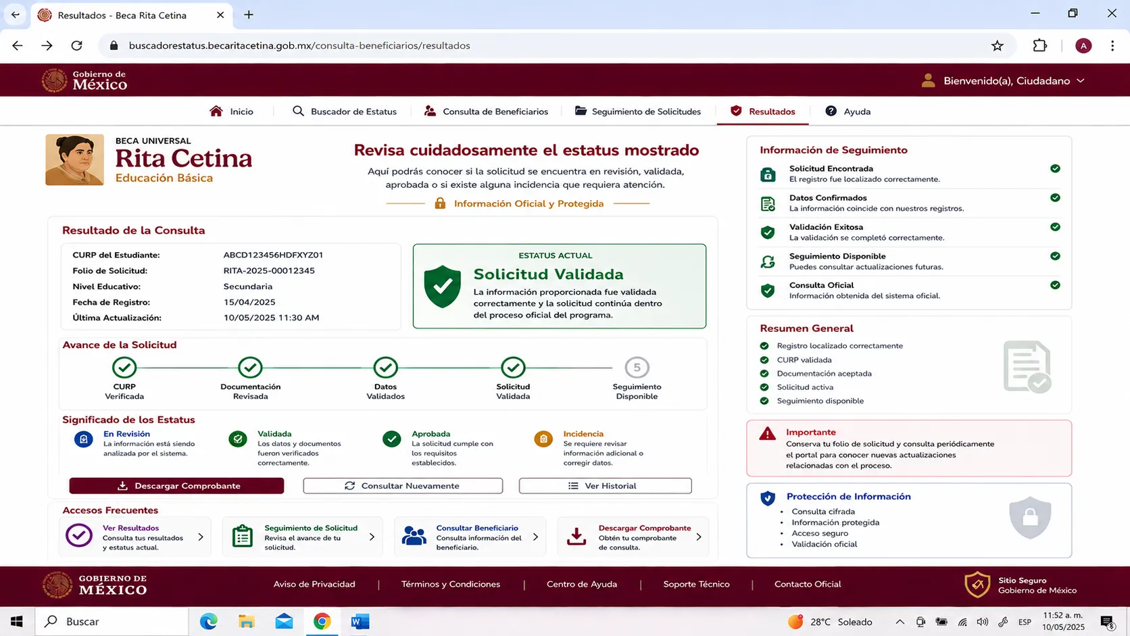This screenshot has width=1130, height=636.
Task: Open the Chrome three-dot menu
Action: click(1112, 45)
